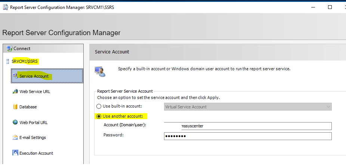Minimize the Configuration Manager window
The image size is (346, 167).
click(313, 7)
